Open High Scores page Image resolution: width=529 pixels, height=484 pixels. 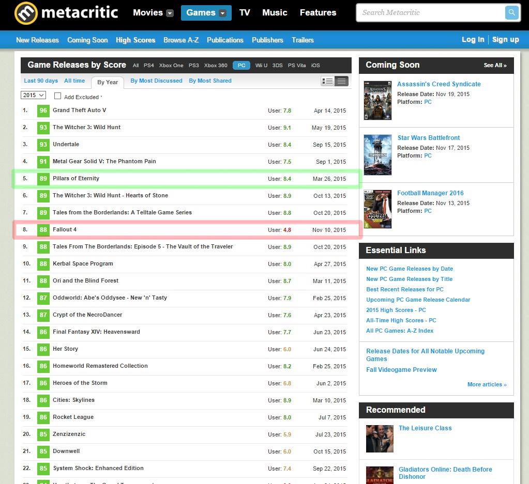coord(135,40)
